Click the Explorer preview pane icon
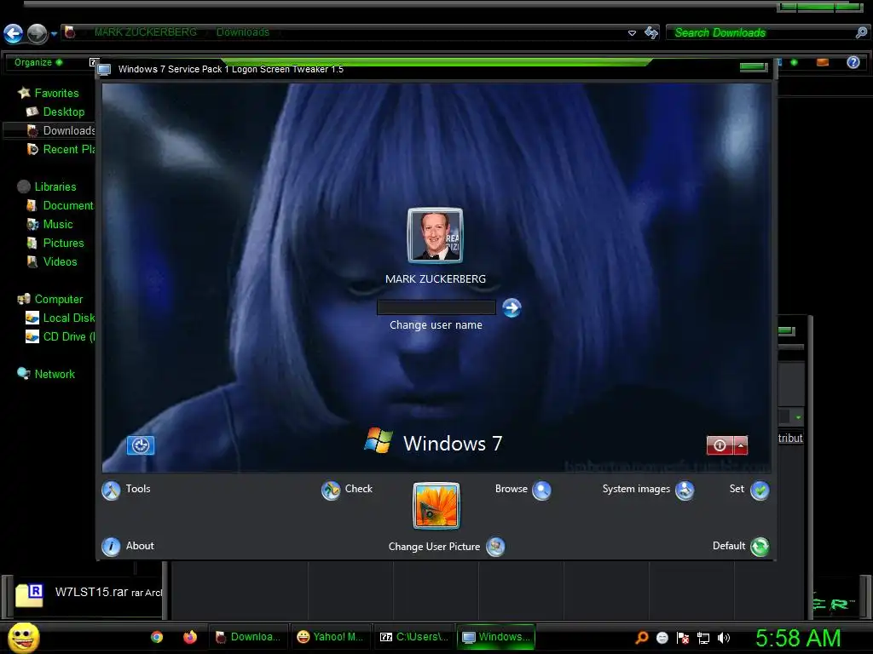This screenshot has width=873, height=654. pos(823,62)
